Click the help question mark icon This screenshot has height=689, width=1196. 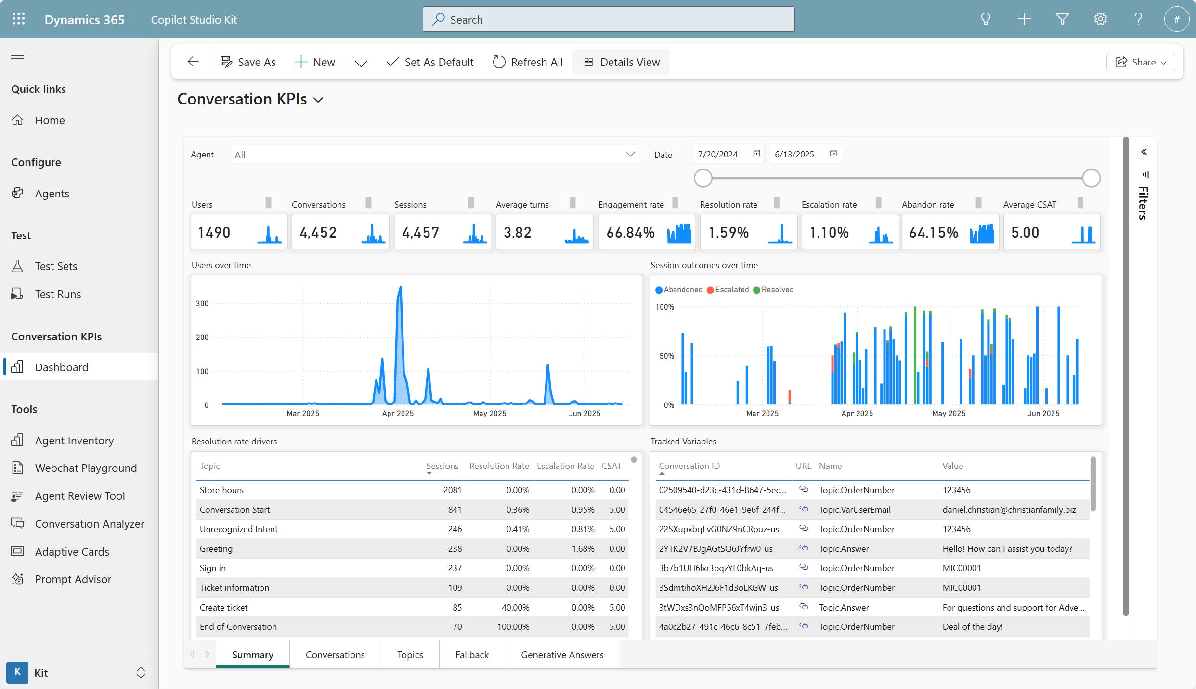(x=1138, y=19)
